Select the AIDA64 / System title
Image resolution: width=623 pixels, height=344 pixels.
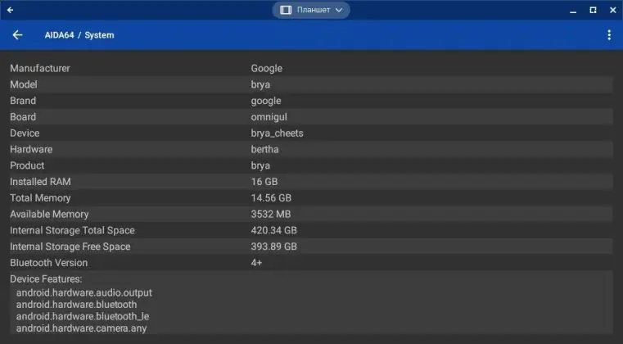[x=79, y=35]
